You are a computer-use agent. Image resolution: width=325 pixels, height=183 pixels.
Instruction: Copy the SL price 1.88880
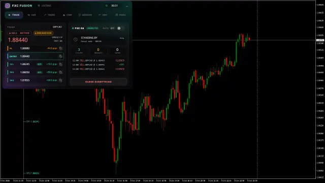pos(60,48)
